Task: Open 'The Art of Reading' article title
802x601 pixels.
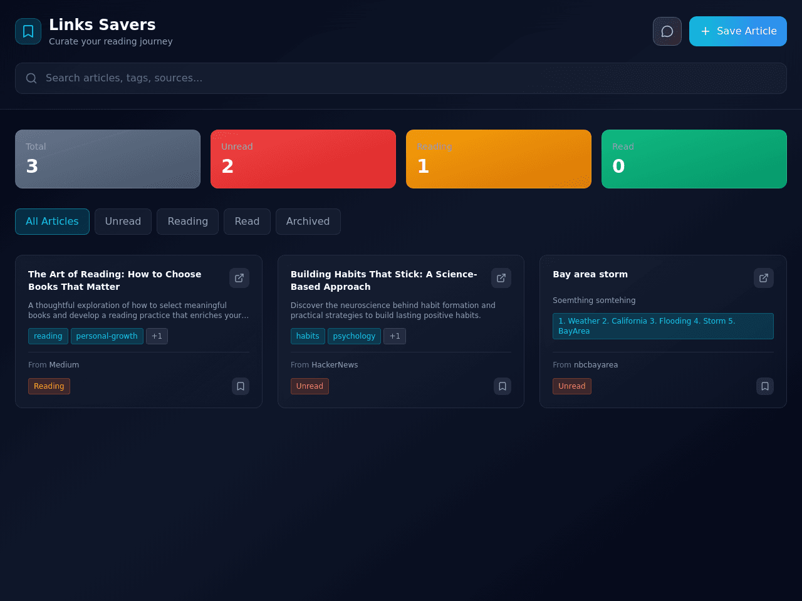Action: 115,280
